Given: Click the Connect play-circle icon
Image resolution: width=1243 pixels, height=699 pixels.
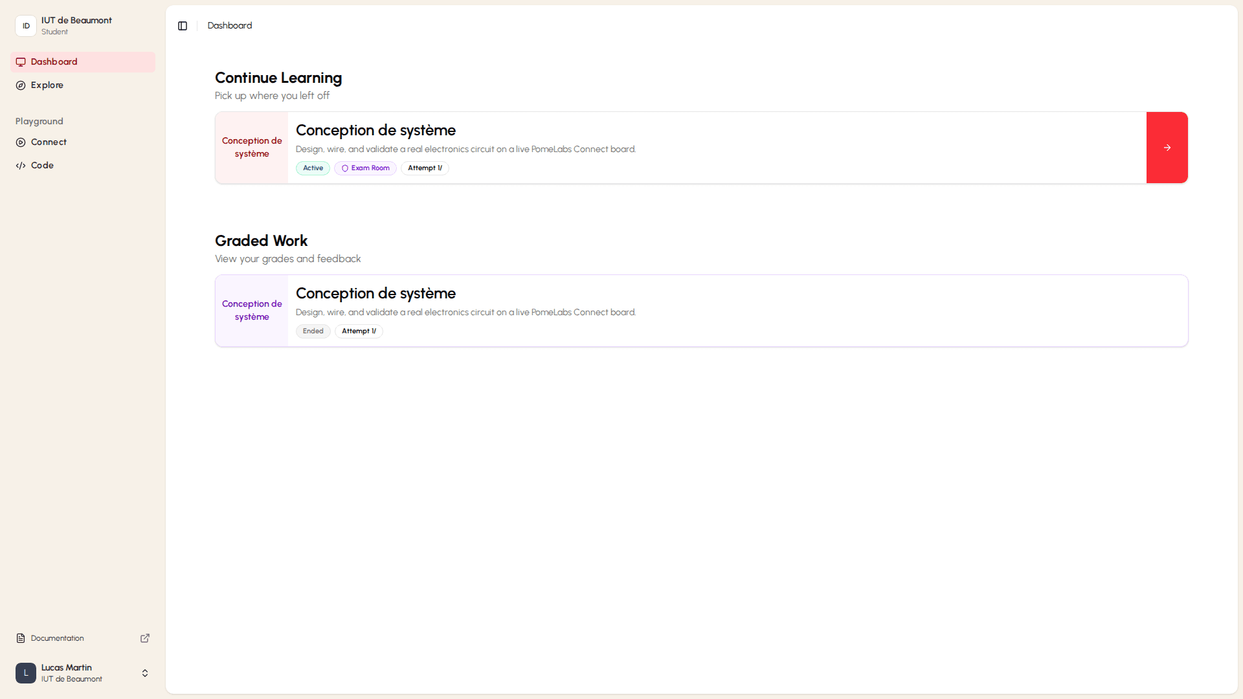Looking at the screenshot, I should [x=21, y=142].
